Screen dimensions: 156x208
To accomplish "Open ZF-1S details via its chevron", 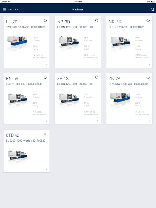I will point(98,121).
